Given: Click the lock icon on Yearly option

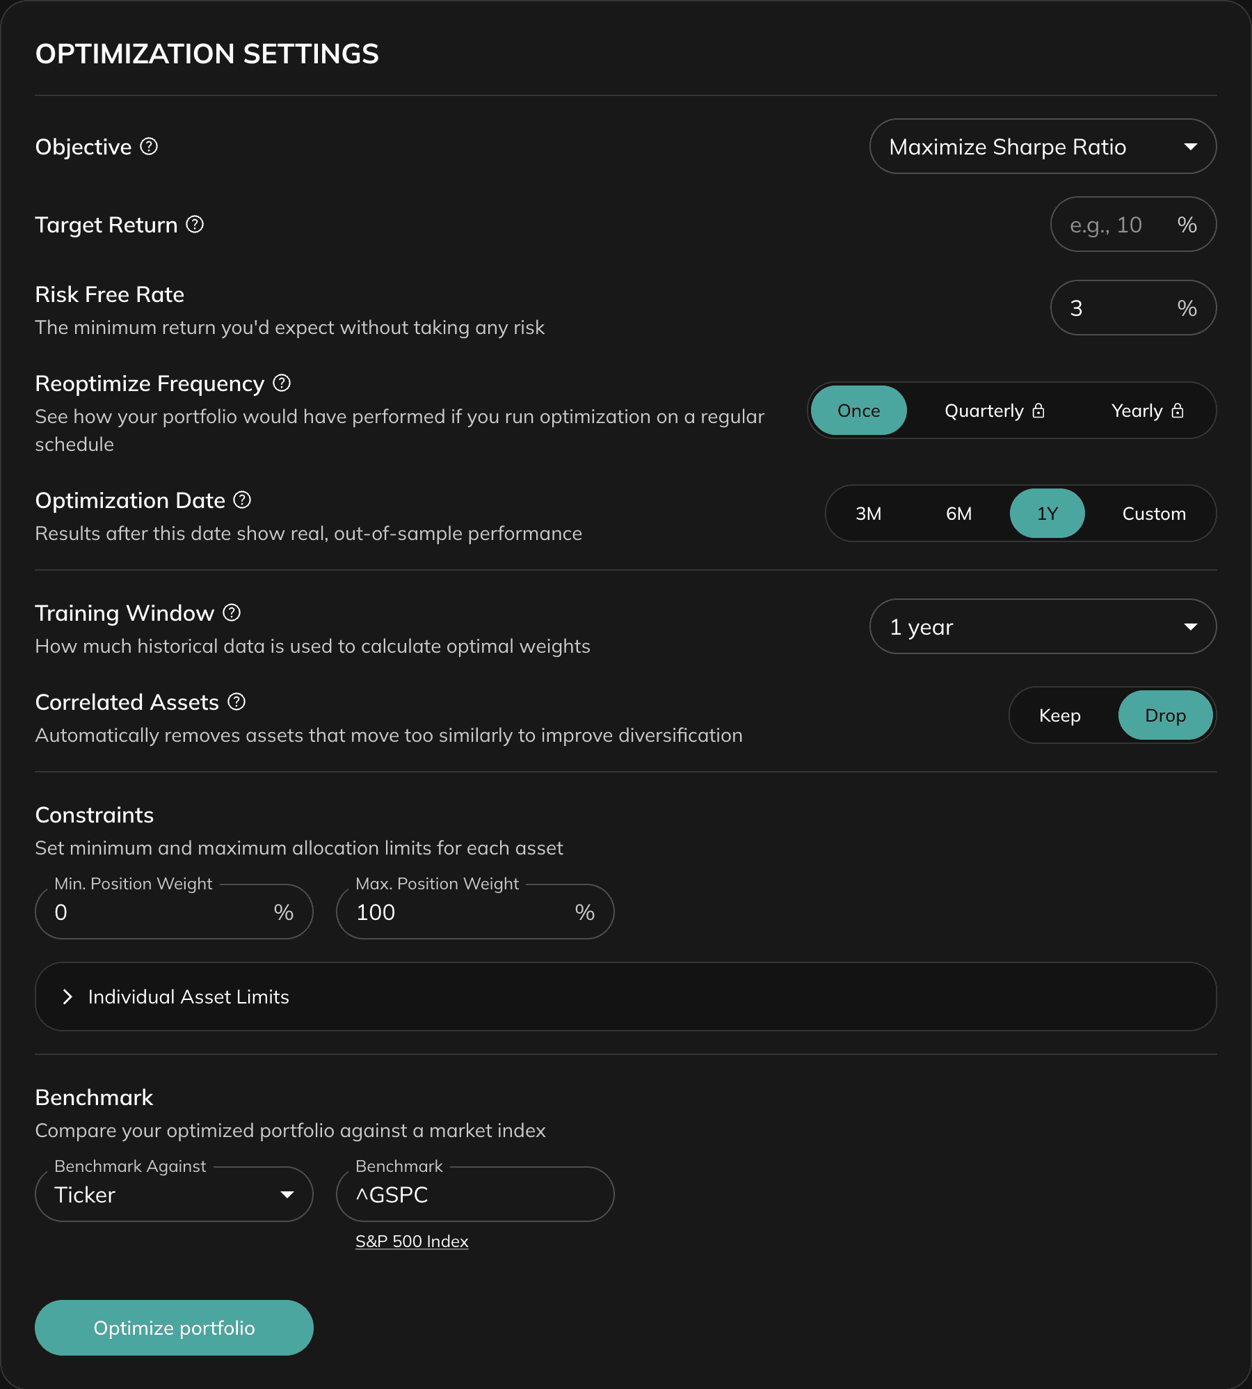Looking at the screenshot, I should (x=1178, y=411).
